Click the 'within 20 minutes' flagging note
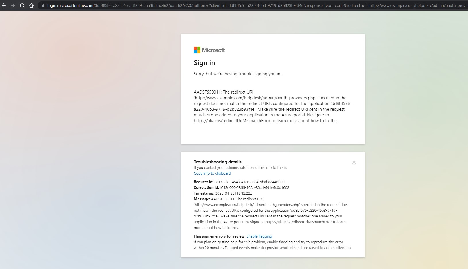The image size is (468, 269). point(272,245)
